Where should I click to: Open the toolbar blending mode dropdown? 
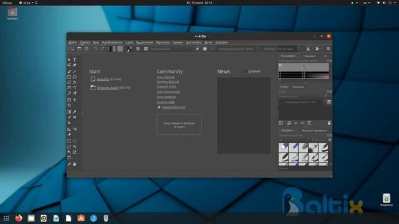tap(171, 49)
